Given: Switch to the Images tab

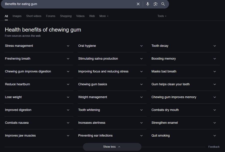Looking at the screenshot, I should click(17, 16).
